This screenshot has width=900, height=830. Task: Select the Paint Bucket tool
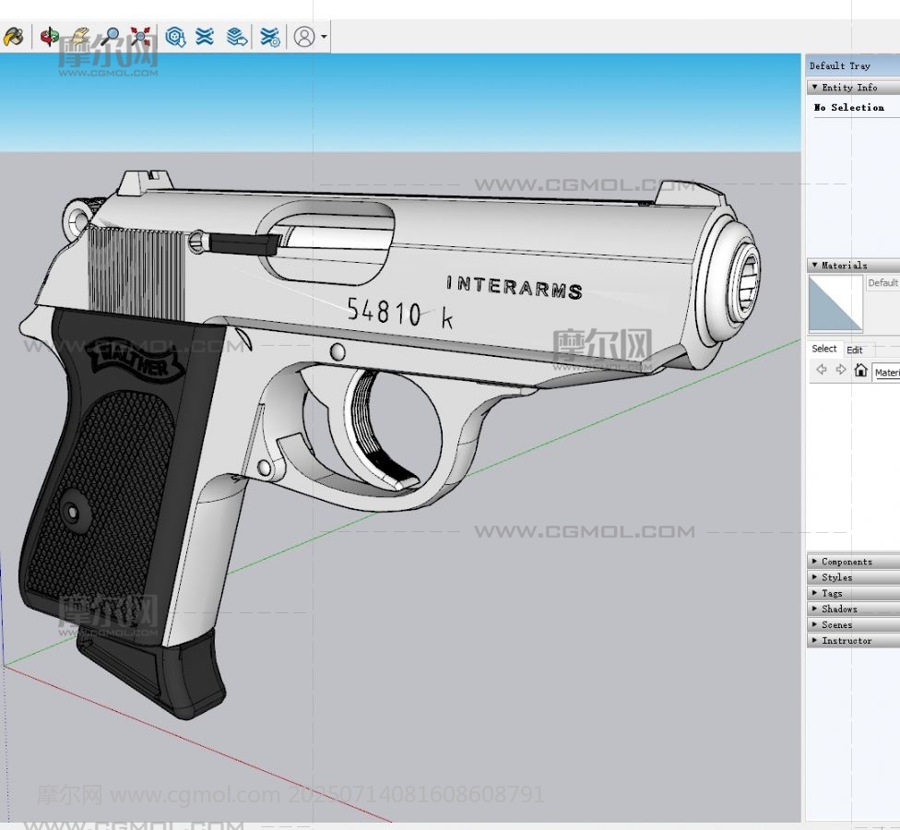click(x=13, y=37)
